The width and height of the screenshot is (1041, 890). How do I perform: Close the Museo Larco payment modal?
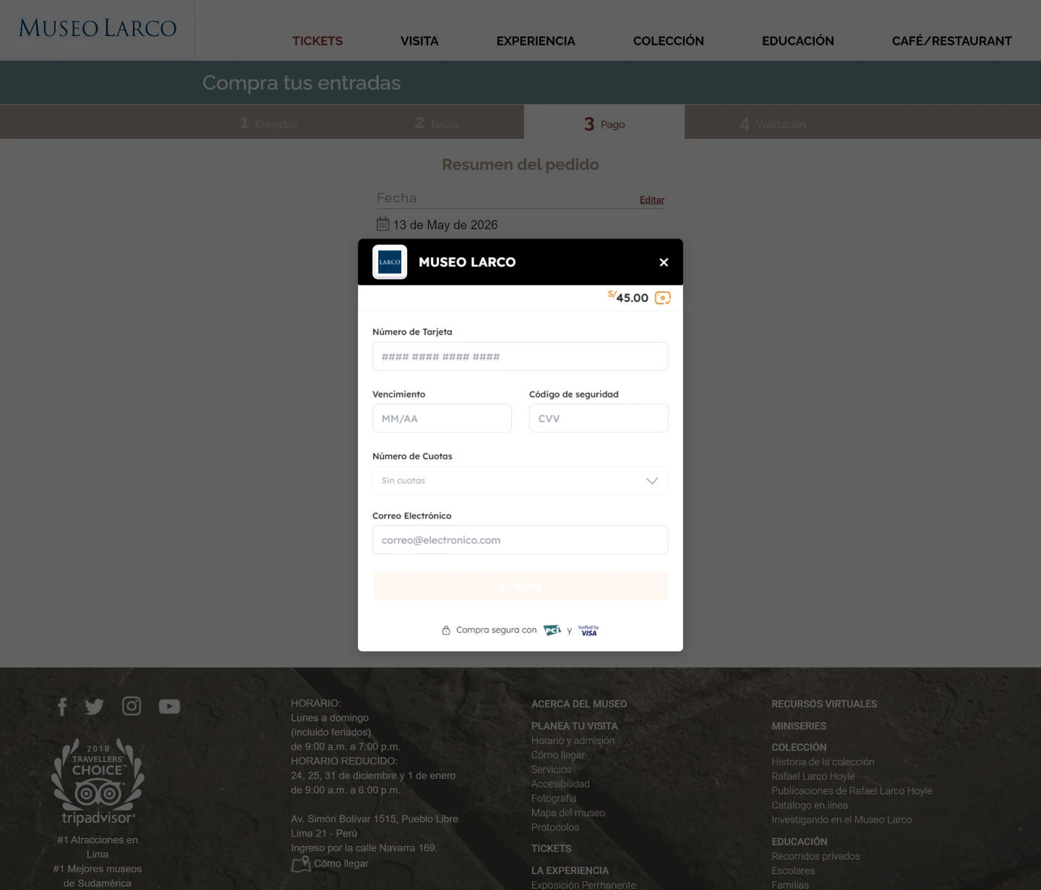(x=664, y=262)
